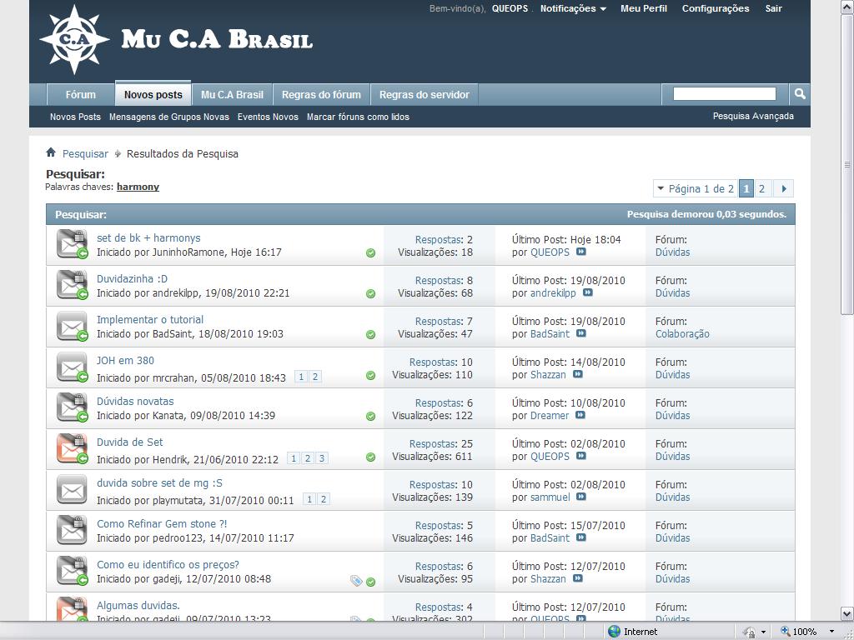Click the tag icon on 'Como eu identifico os preços?'
The width and height of the screenshot is (854, 640).
pos(356,581)
